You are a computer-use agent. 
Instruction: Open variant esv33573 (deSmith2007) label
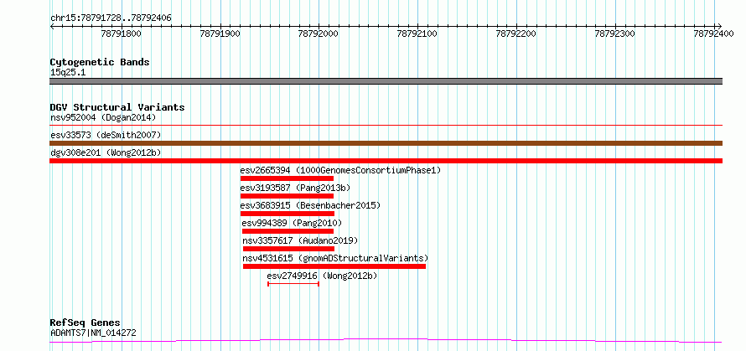106,135
